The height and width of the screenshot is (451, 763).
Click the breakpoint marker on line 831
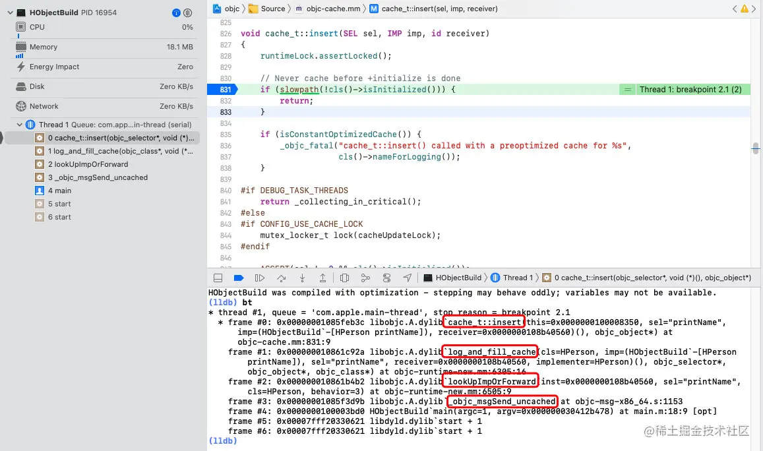click(223, 90)
